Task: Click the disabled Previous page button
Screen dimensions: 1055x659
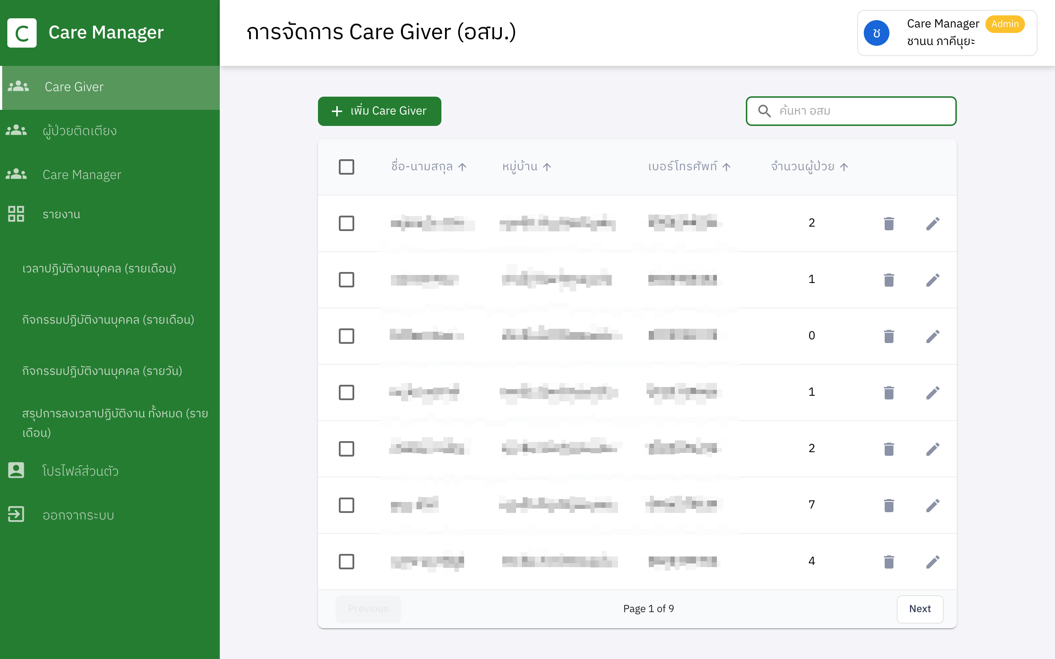Action: (x=368, y=609)
